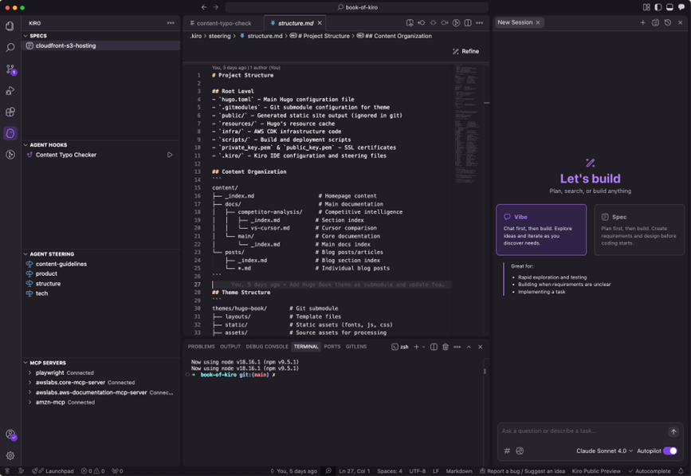This screenshot has width=691, height=476.
Task: Click the split editor icon
Action: point(468,23)
